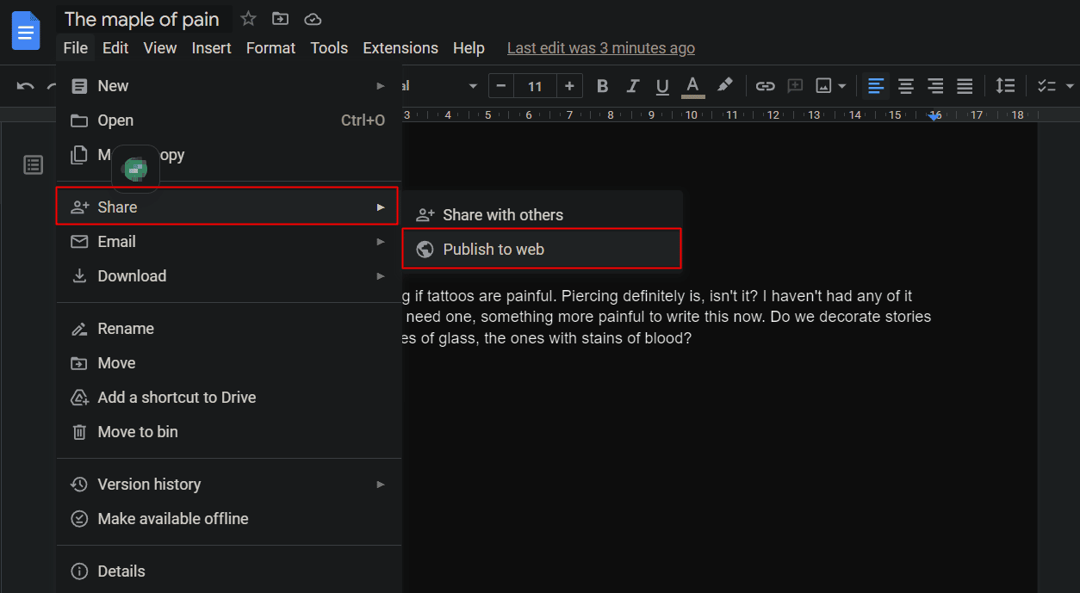Click the checklist icon
The width and height of the screenshot is (1080, 593).
[x=1046, y=86]
